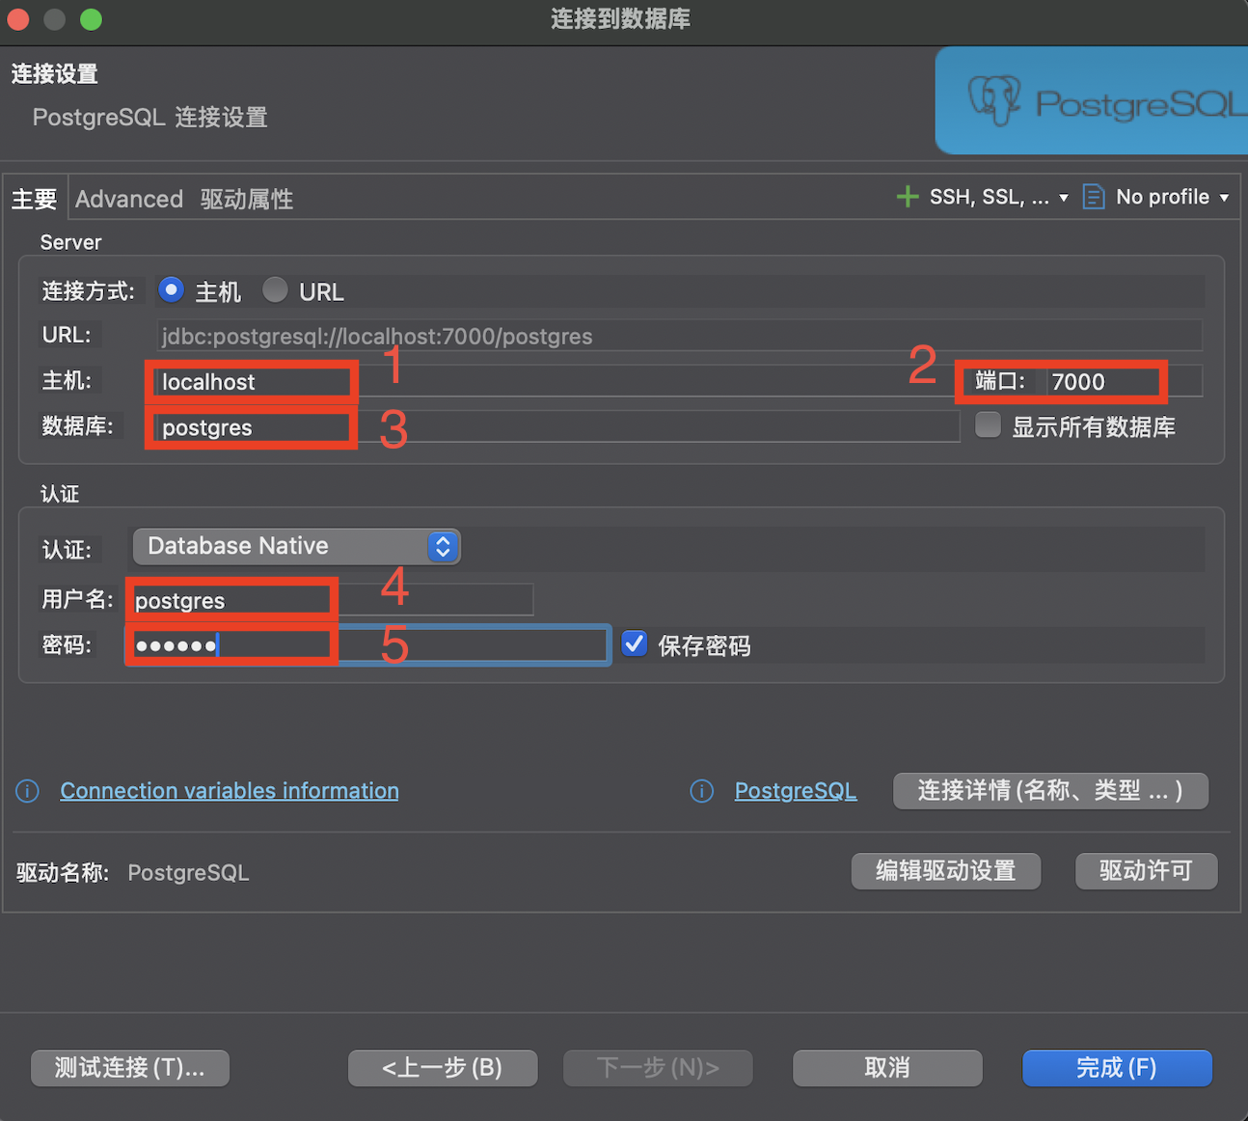Click the 完成 (F) finish button
The height and width of the screenshot is (1121, 1248).
(x=1116, y=1068)
